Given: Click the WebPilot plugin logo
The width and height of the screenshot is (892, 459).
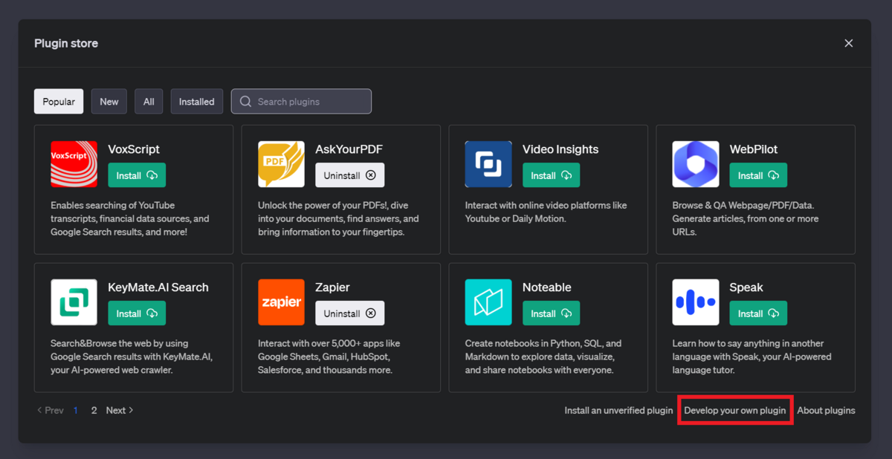Looking at the screenshot, I should tap(696, 164).
